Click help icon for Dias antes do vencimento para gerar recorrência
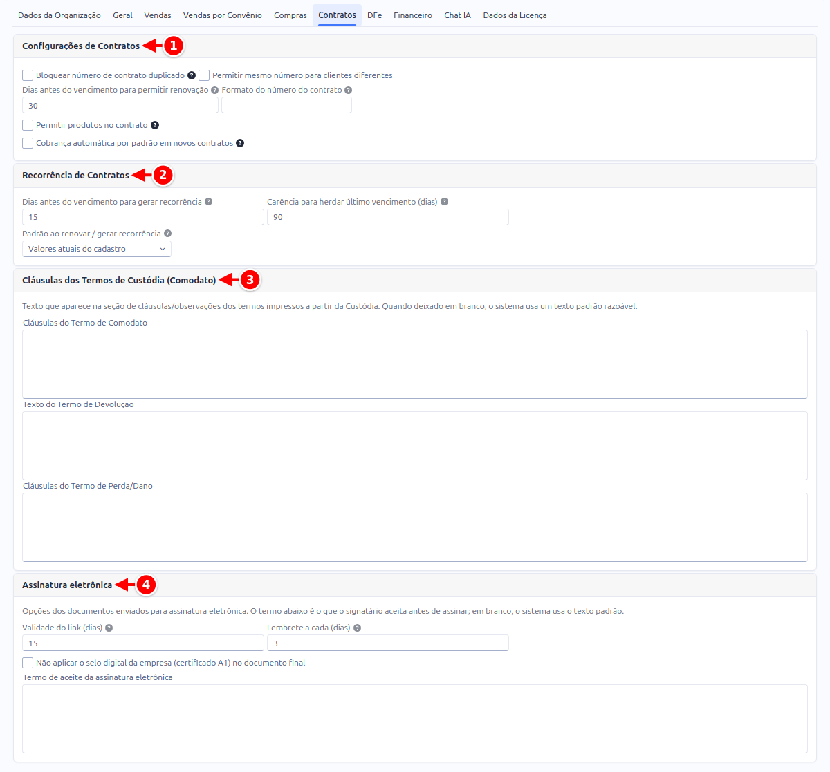This screenshot has height=772, width=830. point(208,202)
